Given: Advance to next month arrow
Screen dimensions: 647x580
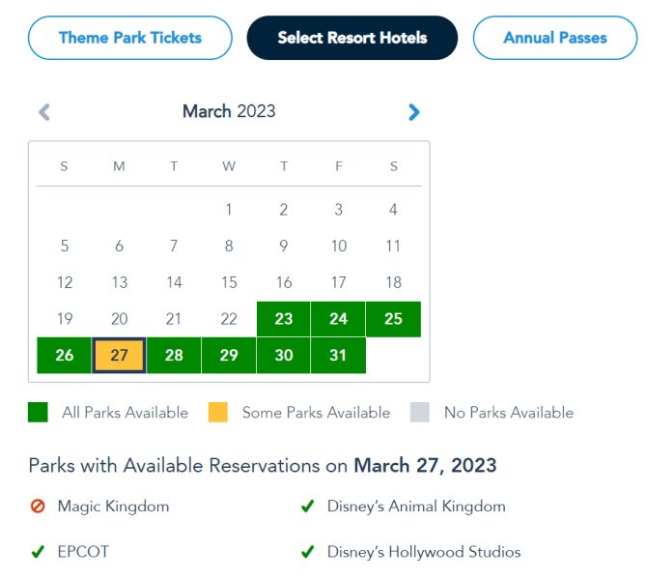Looking at the screenshot, I should [x=414, y=112].
